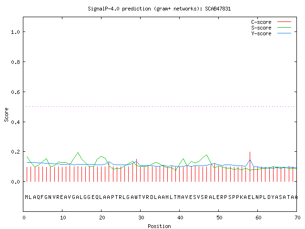The height and width of the screenshot is (229, 305).
Task: Click the 0.0 y-axis tick label
Action: [x=15, y=182]
